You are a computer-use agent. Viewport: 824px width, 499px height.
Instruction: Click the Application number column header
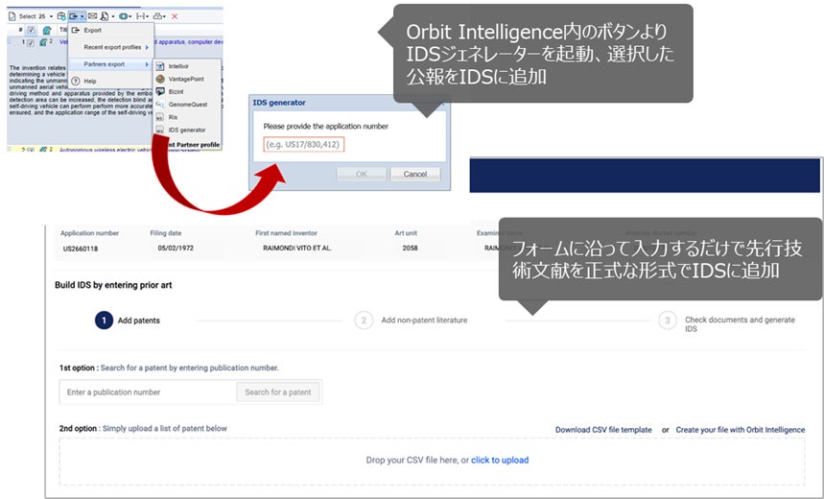click(89, 233)
